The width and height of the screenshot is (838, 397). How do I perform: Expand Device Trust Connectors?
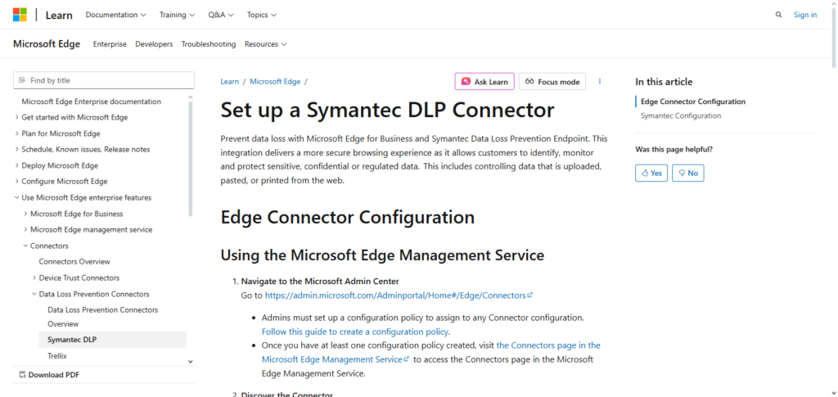point(75,277)
